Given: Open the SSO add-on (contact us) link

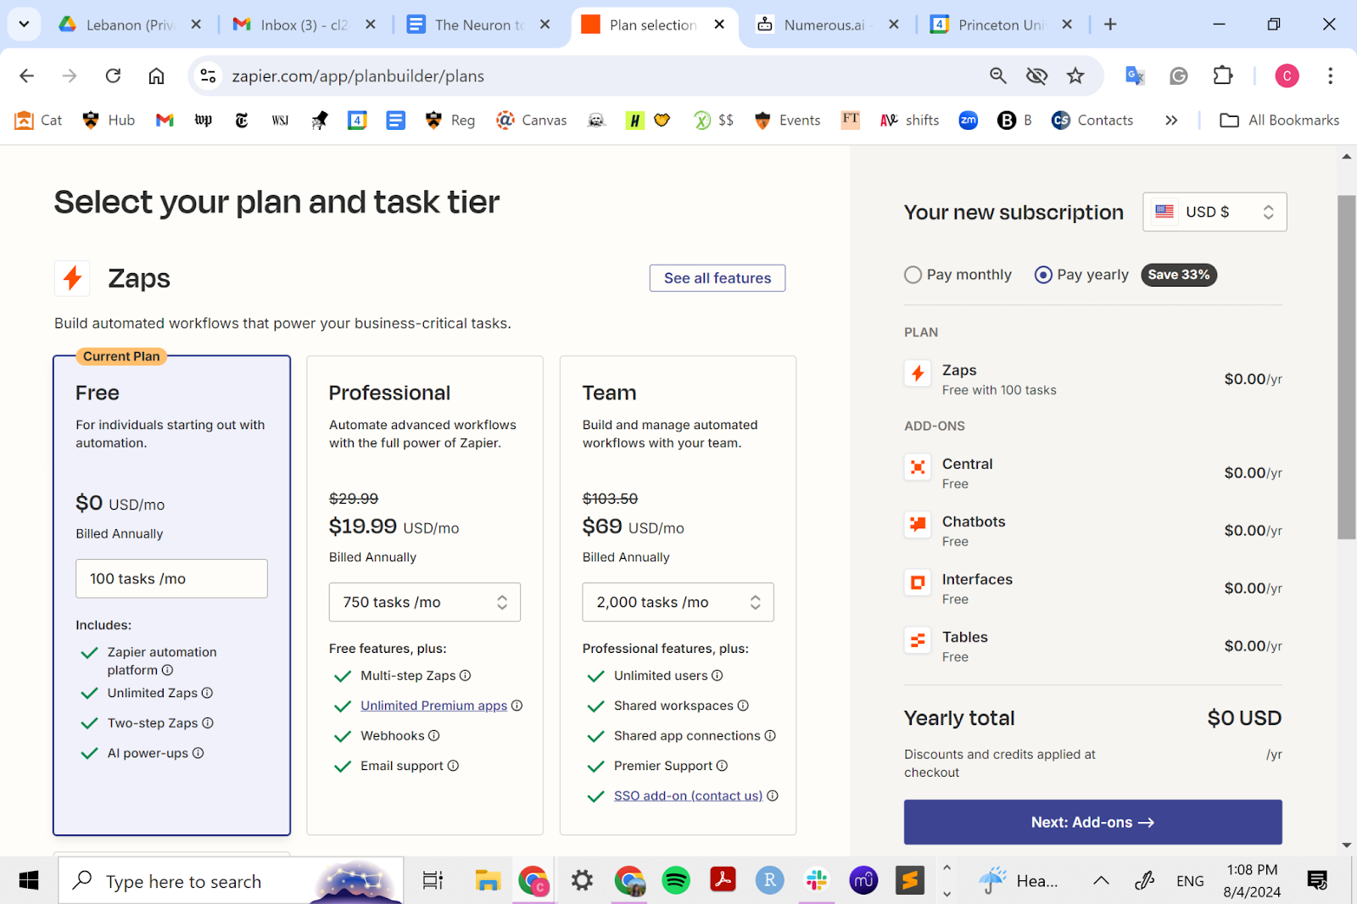Looking at the screenshot, I should [688, 796].
